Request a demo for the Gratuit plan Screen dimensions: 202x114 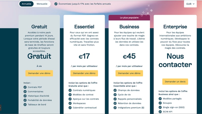pos(39,73)
